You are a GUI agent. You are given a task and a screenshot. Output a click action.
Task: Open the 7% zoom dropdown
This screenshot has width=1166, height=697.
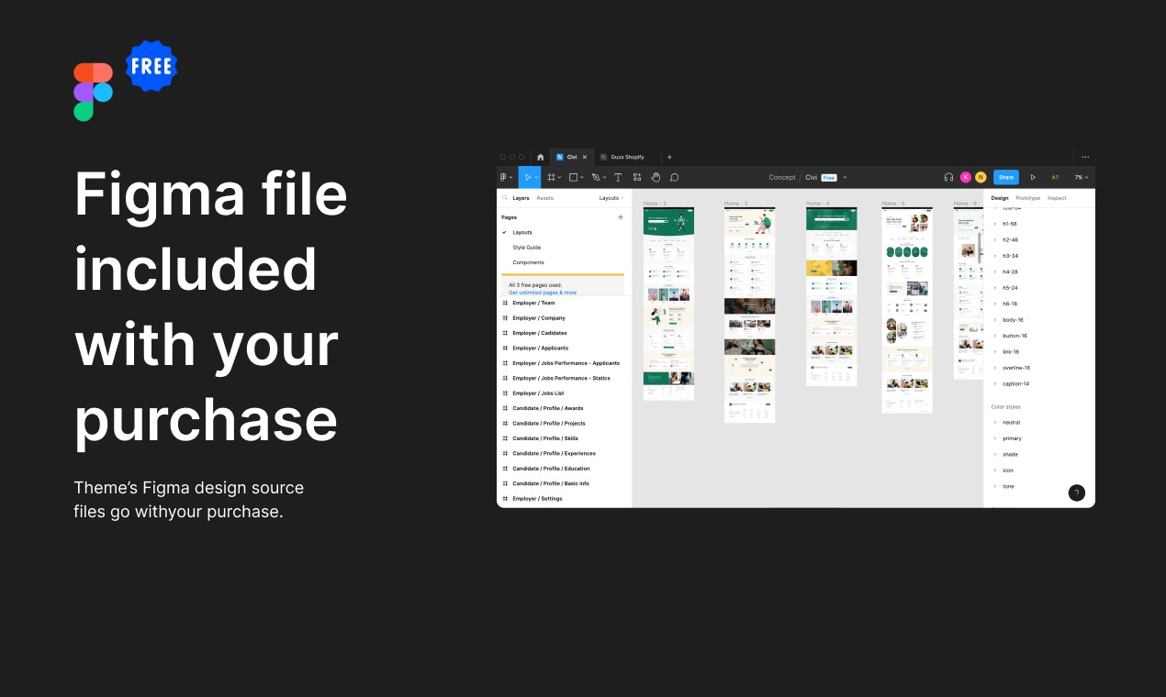[1082, 177]
